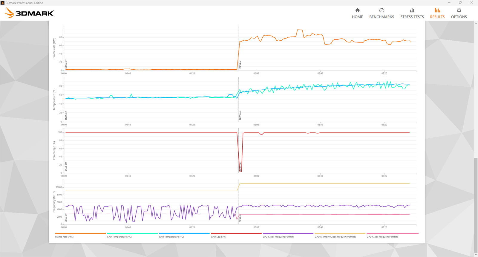This screenshot has width=478, height=257.
Task: Toggle Frame rate (FPS) legend series
Action: [x=64, y=237]
